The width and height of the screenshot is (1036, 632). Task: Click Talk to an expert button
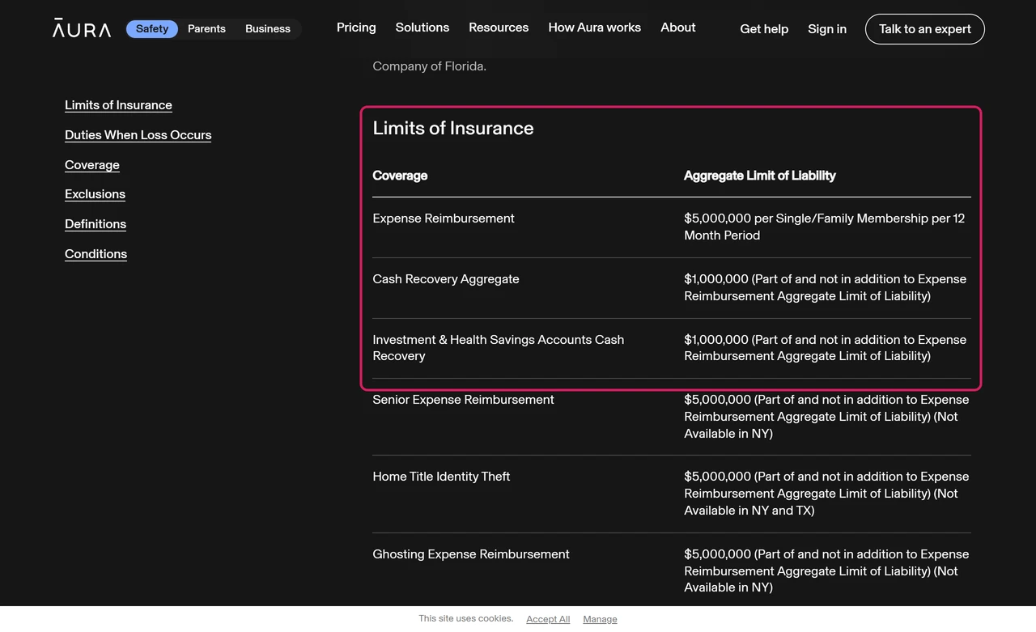click(925, 29)
